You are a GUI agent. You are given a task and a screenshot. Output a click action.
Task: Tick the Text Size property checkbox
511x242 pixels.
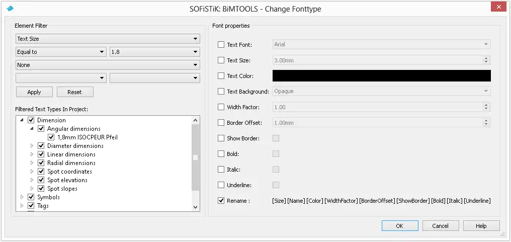click(221, 60)
